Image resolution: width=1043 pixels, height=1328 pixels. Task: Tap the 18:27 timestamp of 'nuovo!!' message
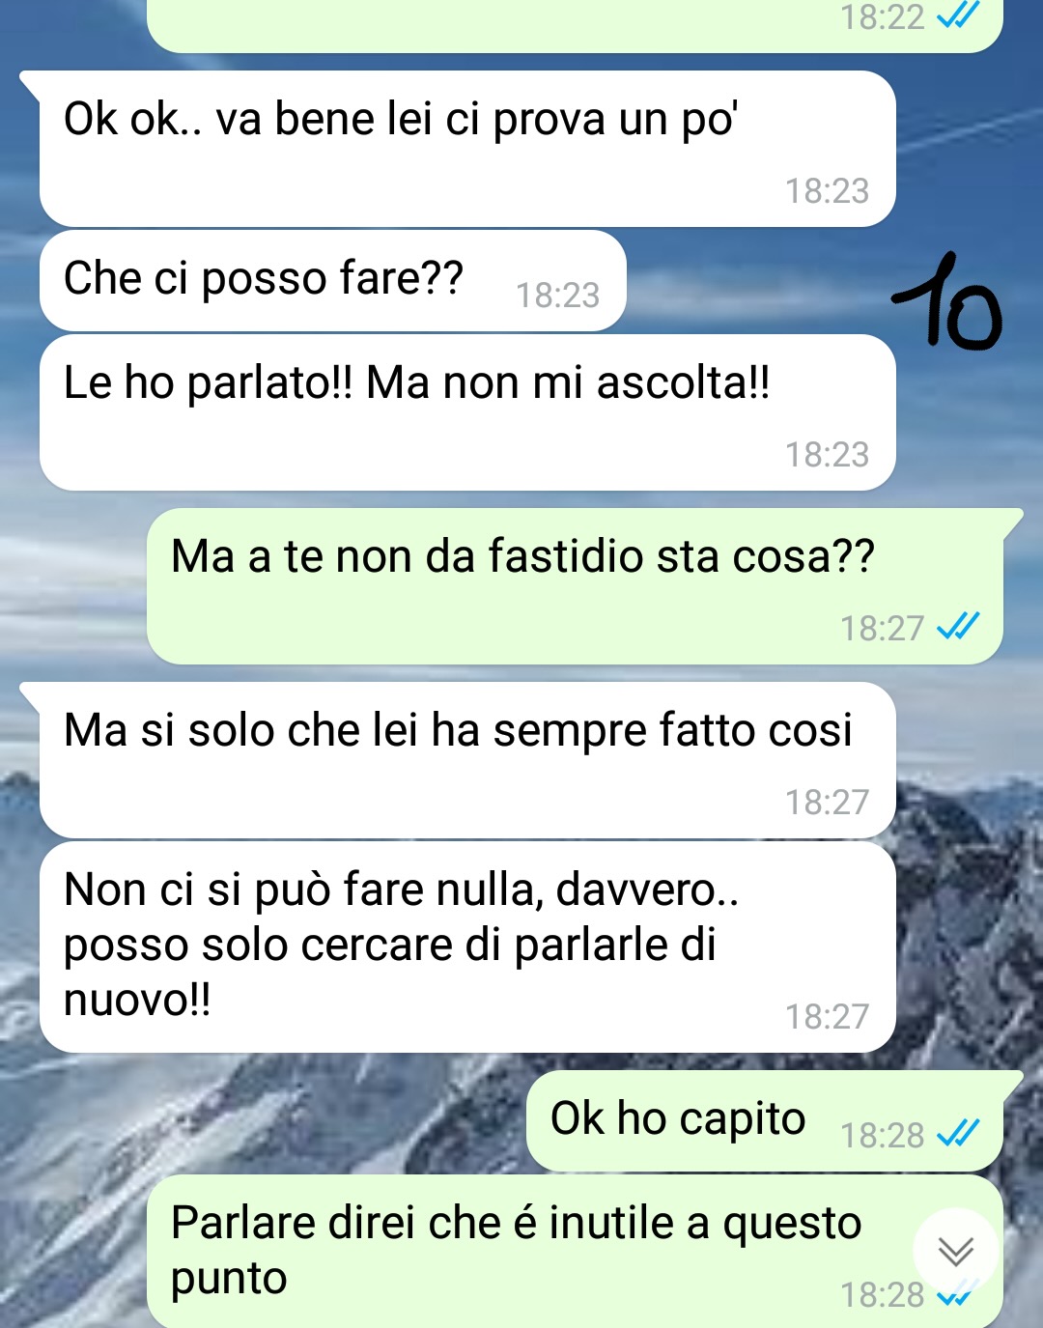[x=827, y=1016]
